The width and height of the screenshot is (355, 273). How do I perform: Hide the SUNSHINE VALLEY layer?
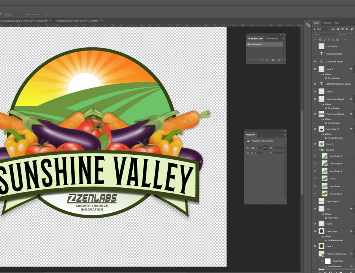(315, 61)
